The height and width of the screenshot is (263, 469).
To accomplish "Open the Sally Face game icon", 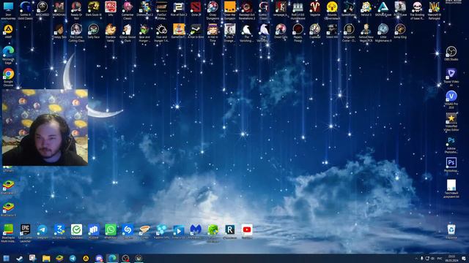I will click(x=93, y=31).
